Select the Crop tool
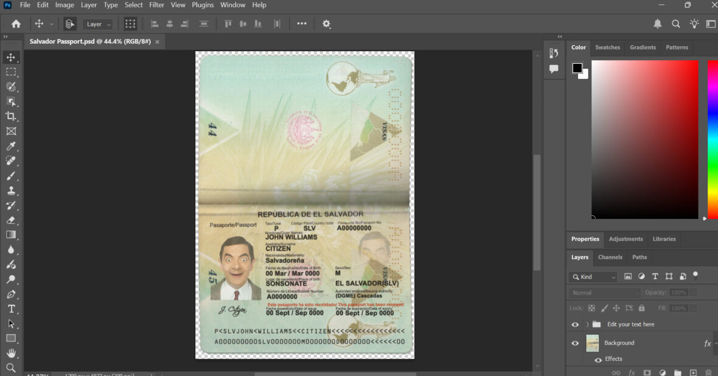718x376 pixels. pyautogui.click(x=11, y=116)
